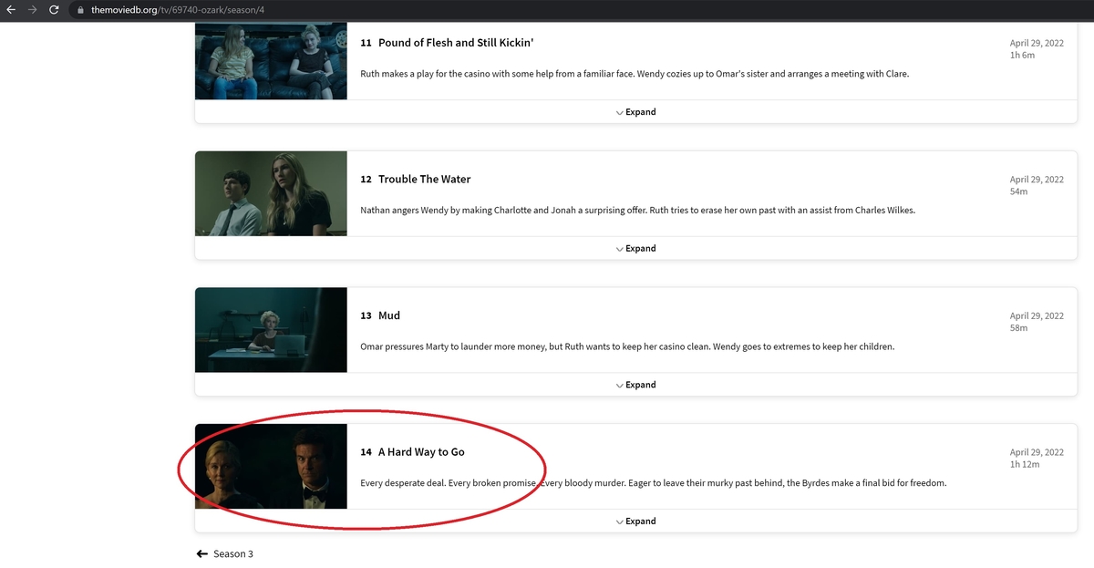Click episode 12 thumbnail image
This screenshot has height=568, width=1094.
271,193
